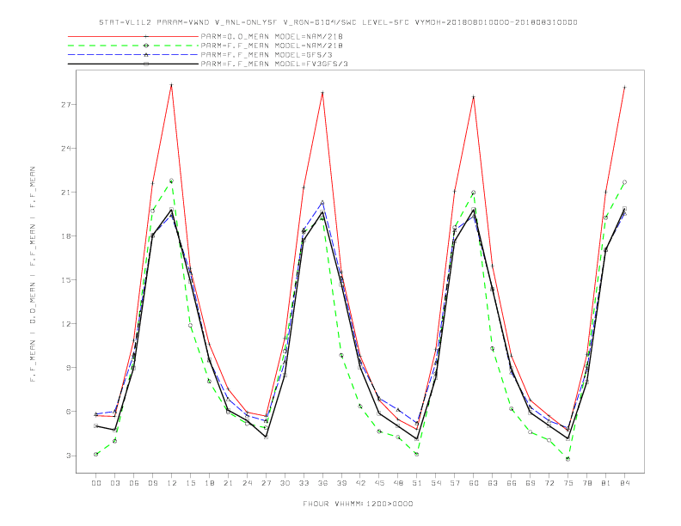This screenshot has width=681, height=526.
Task: Click x-axis tick label 42
Action: 360,483
